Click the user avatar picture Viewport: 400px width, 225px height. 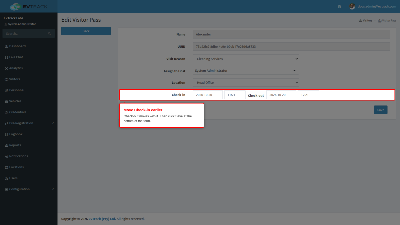click(x=352, y=6)
